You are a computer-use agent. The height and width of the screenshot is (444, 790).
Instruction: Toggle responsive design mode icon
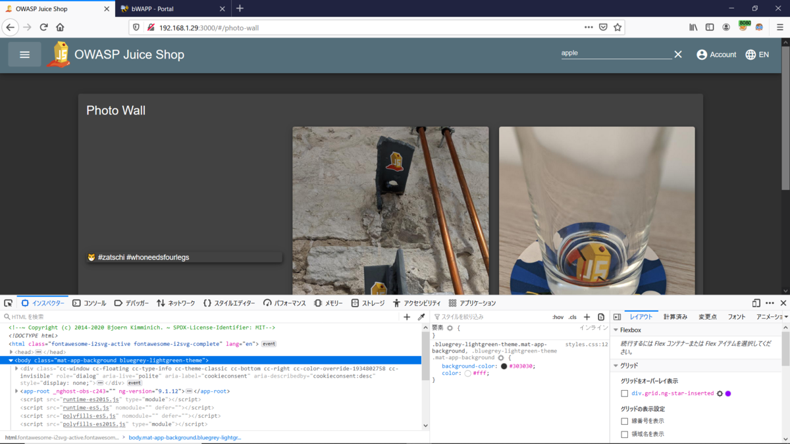tap(756, 303)
